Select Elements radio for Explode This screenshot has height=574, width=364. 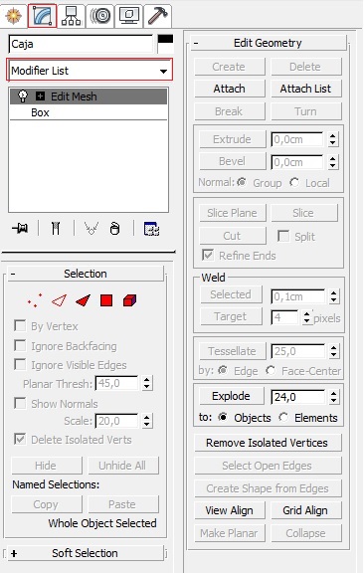click(x=283, y=418)
